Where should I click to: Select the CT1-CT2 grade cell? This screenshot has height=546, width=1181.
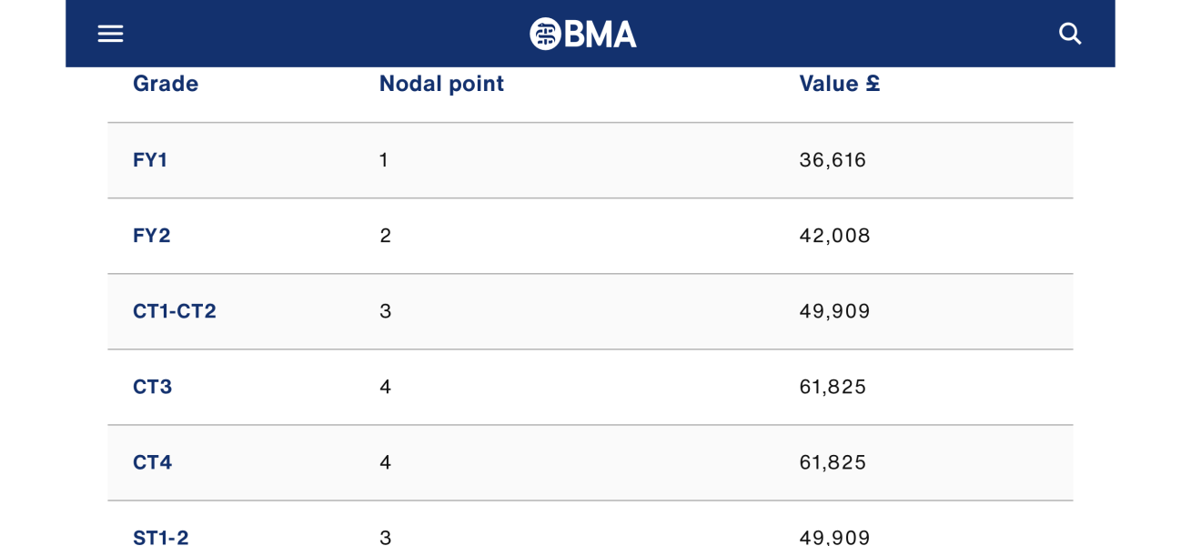click(x=175, y=311)
